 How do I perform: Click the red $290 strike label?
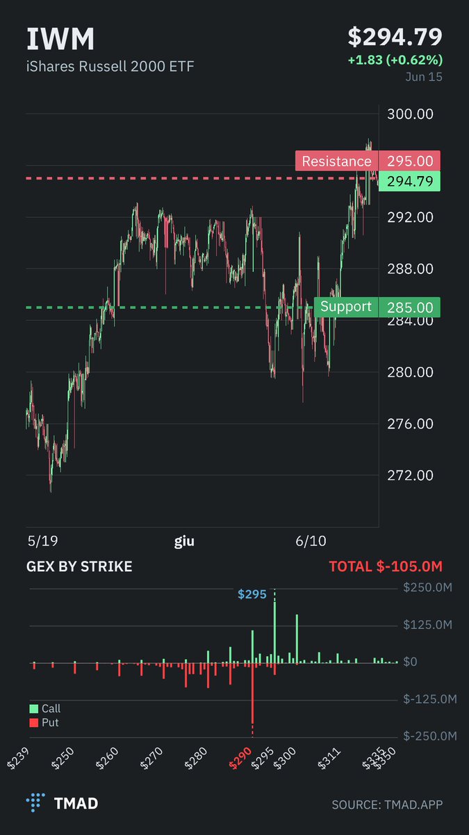(241, 758)
